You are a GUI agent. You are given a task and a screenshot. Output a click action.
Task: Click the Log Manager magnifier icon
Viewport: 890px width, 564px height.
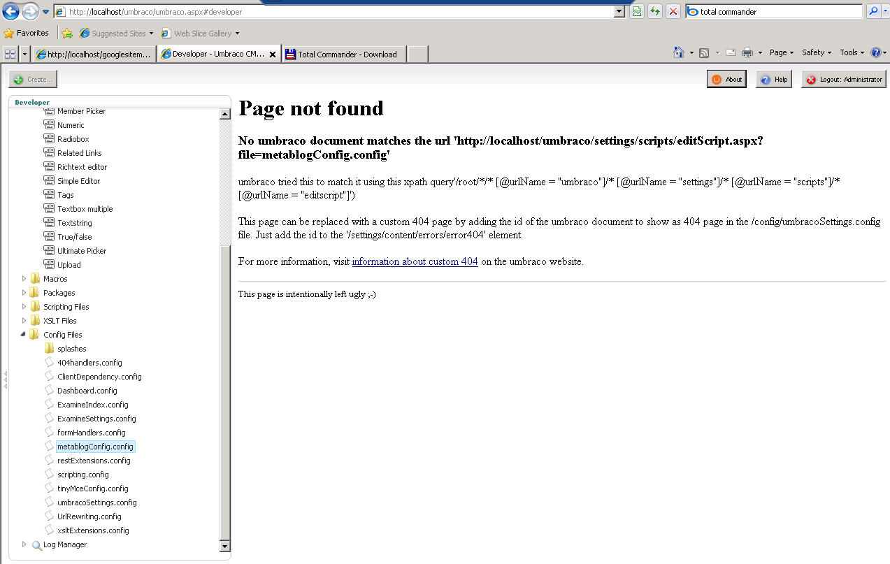[x=36, y=545]
